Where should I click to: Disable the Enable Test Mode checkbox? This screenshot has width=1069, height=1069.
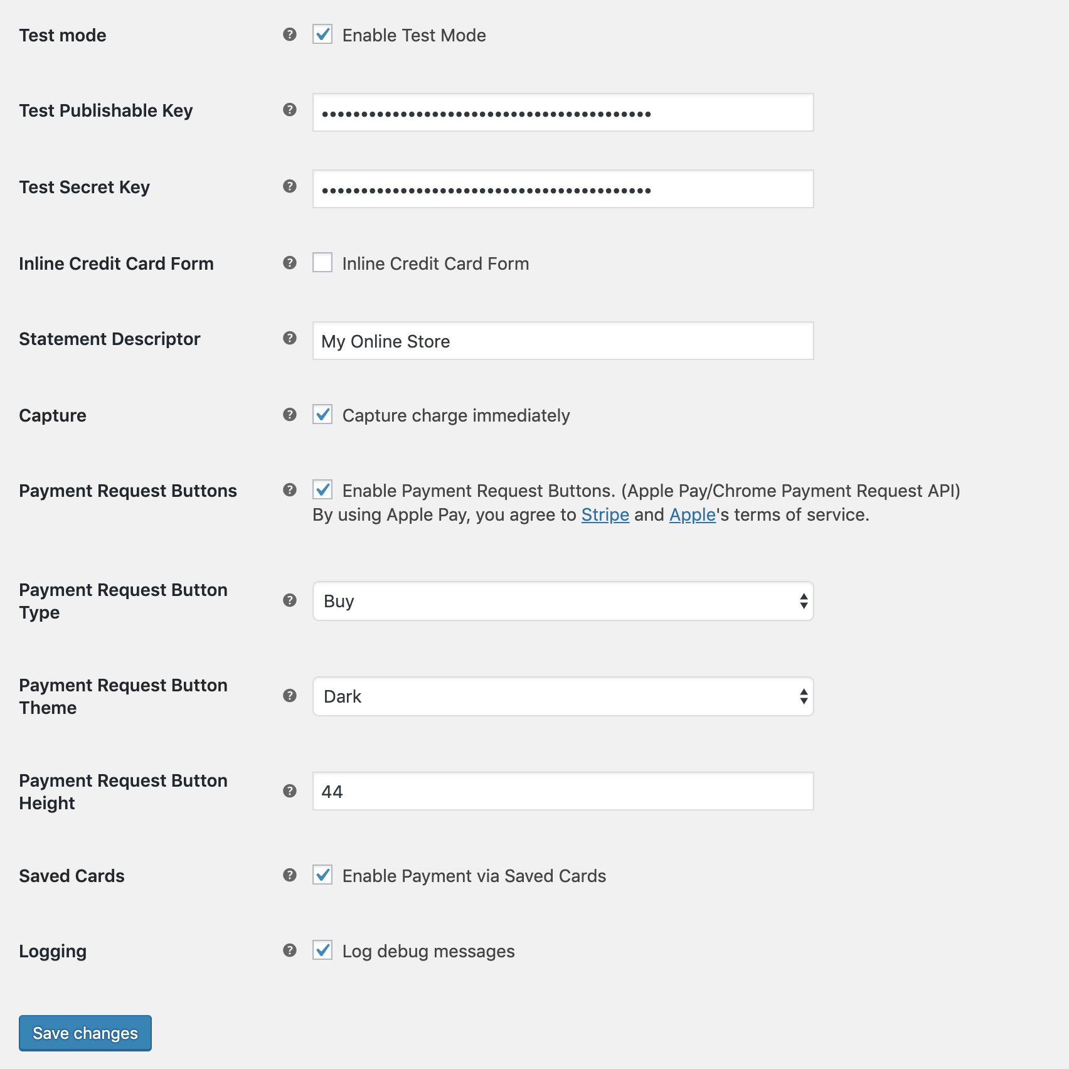(x=322, y=35)
